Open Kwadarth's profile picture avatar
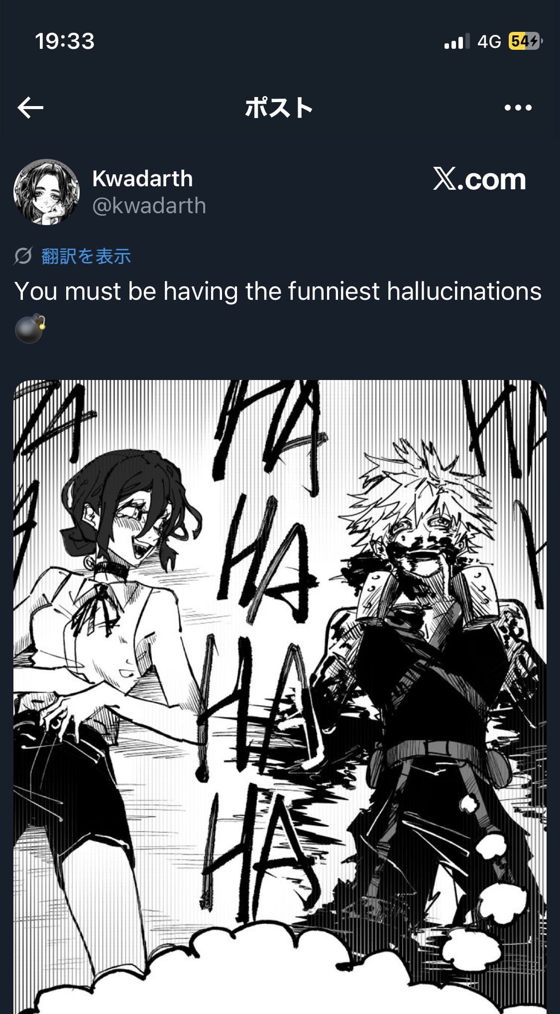Screen dimensions: 560x1014 click(x=46, y=192)
